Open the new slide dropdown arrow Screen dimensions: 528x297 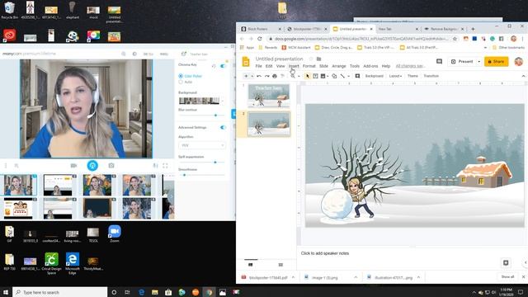[252, 76]
